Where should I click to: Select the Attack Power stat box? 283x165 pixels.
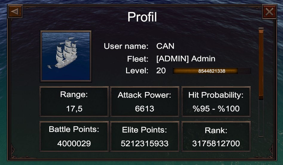pos(145,102)
